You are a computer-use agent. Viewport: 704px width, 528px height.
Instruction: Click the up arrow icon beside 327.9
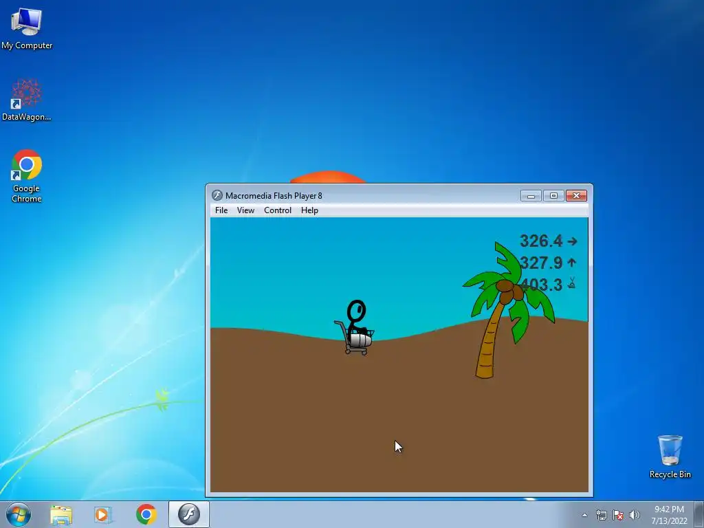(571, 262)
